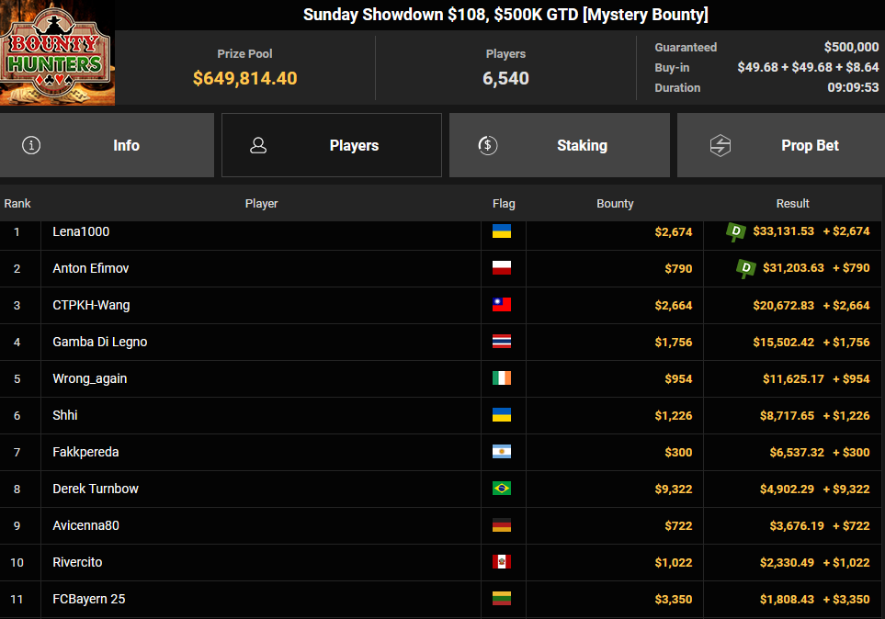Click the Bounty column header
The height and width of the screenshot is (619, 885).
coord(615,203)
